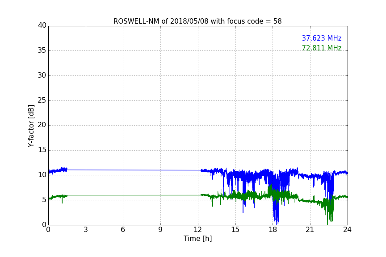Click the y-axis tick label '30'
This screenshot has height=257, width=386.
(42, 75)
